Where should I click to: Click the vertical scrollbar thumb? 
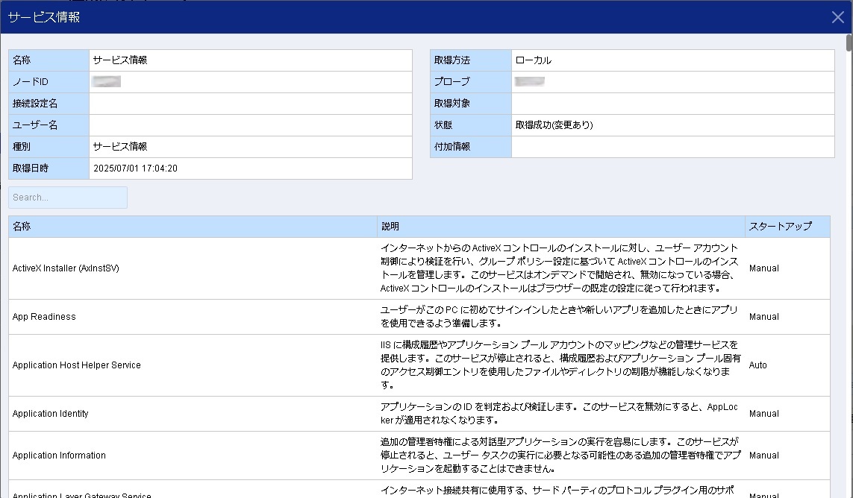coord(849,43)
